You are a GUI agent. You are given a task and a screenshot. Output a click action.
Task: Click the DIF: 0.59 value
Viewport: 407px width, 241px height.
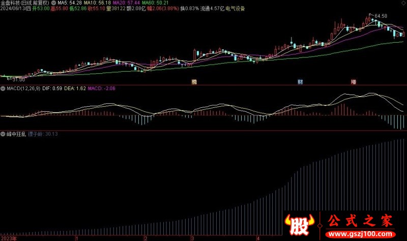tap(52, 88)
